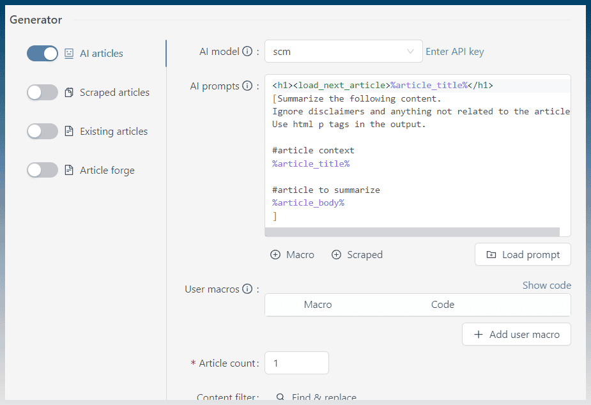
Task: Click the Existing articles document icon
Action: click(69, 132)
